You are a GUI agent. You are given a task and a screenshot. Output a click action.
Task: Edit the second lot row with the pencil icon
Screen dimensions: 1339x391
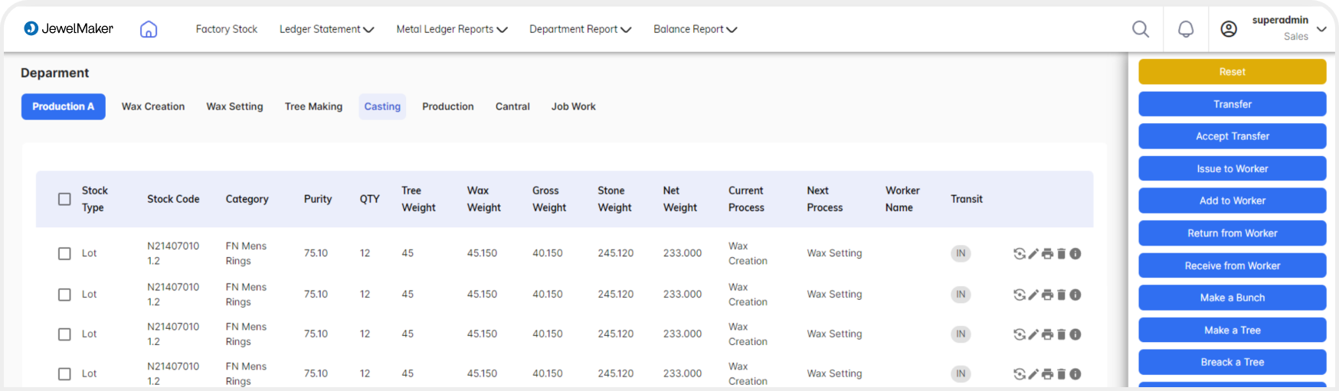(1033, 295)
